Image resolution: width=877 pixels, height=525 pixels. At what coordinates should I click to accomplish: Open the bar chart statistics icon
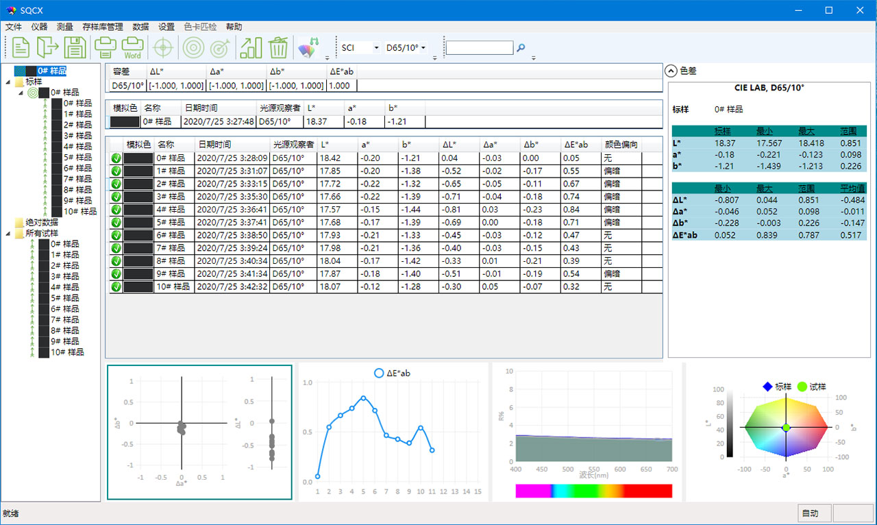251,48
